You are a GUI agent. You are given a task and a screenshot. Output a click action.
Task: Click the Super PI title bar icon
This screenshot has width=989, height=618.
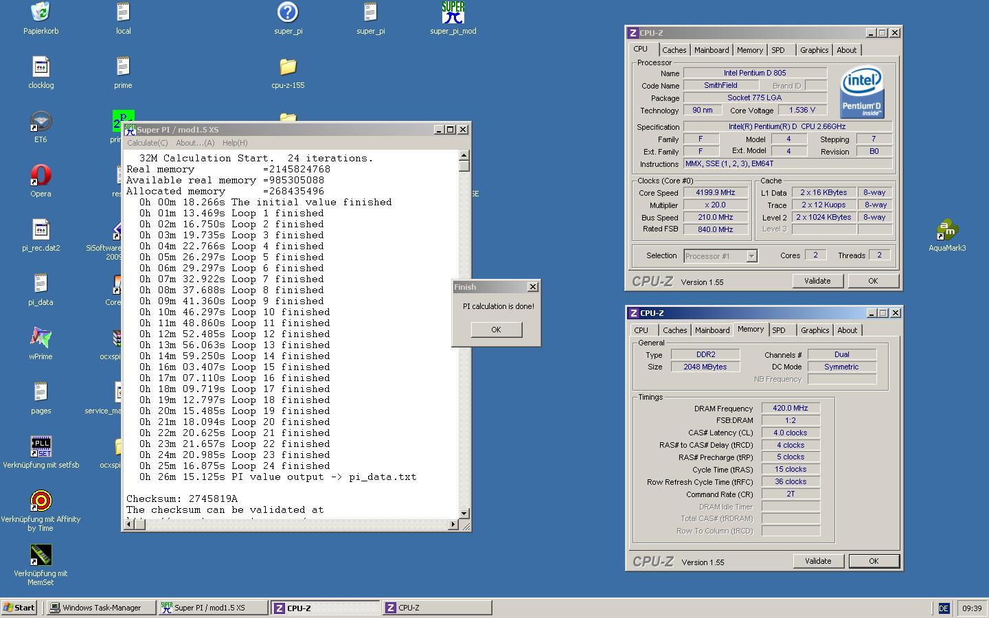pyautogui.click(x=130, y=130)
